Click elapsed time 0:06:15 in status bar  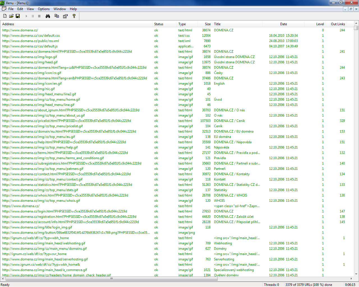[350, 284]
